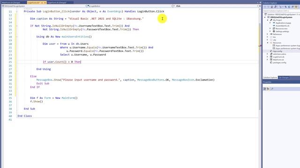
Task: Switch to MainForm.vb [Design] tab
Action: [11, 3]
